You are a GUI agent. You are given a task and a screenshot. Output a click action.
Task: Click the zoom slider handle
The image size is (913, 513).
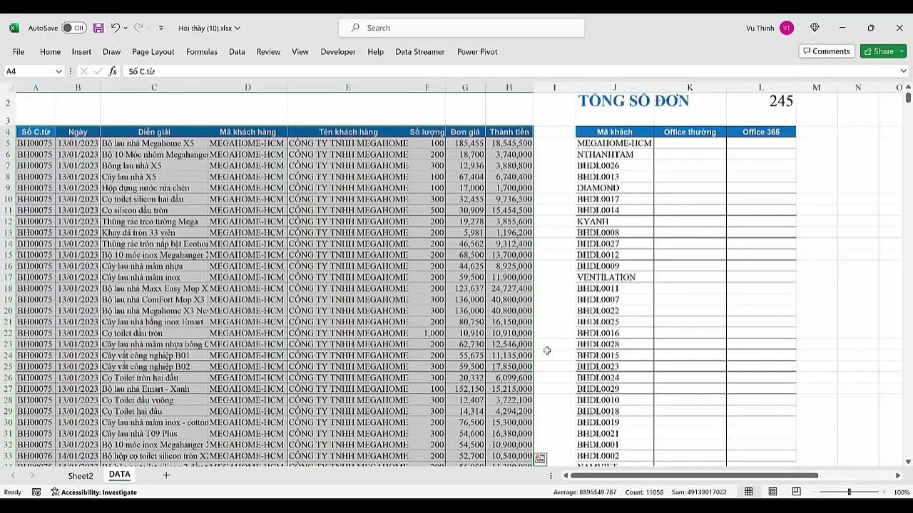pyautogui.click(x=849, y=492)
